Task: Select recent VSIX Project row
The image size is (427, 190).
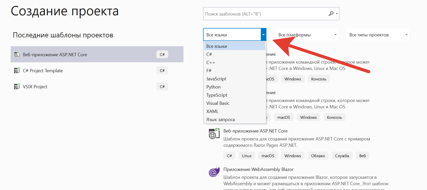Action: pyautogui.click(x=97, y=86)
